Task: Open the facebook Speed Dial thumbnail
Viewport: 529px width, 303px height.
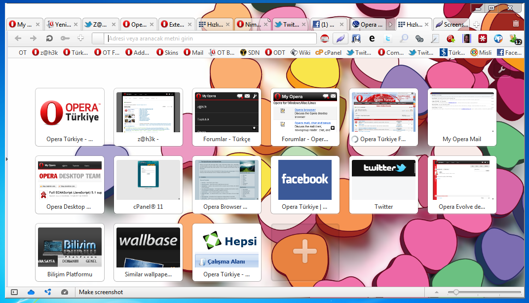Action: pyautogui.click(x=305, y=185)
